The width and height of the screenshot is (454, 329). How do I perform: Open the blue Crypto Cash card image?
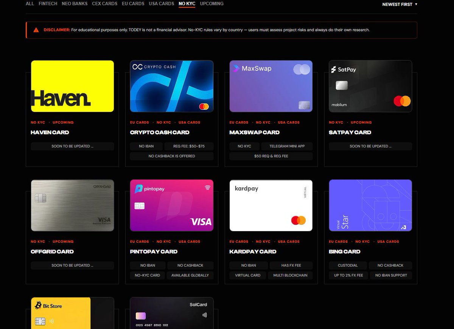click(x=172, y=86)
